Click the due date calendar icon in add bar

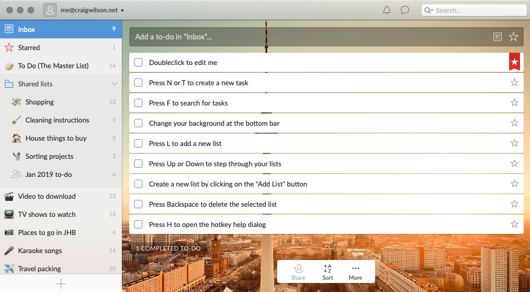pyautogui.click(x=498, y=37)
